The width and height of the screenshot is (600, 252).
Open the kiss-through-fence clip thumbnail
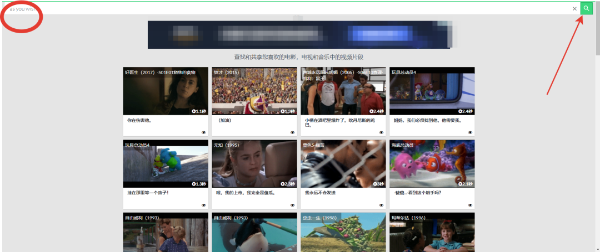(x=343, y=163)
